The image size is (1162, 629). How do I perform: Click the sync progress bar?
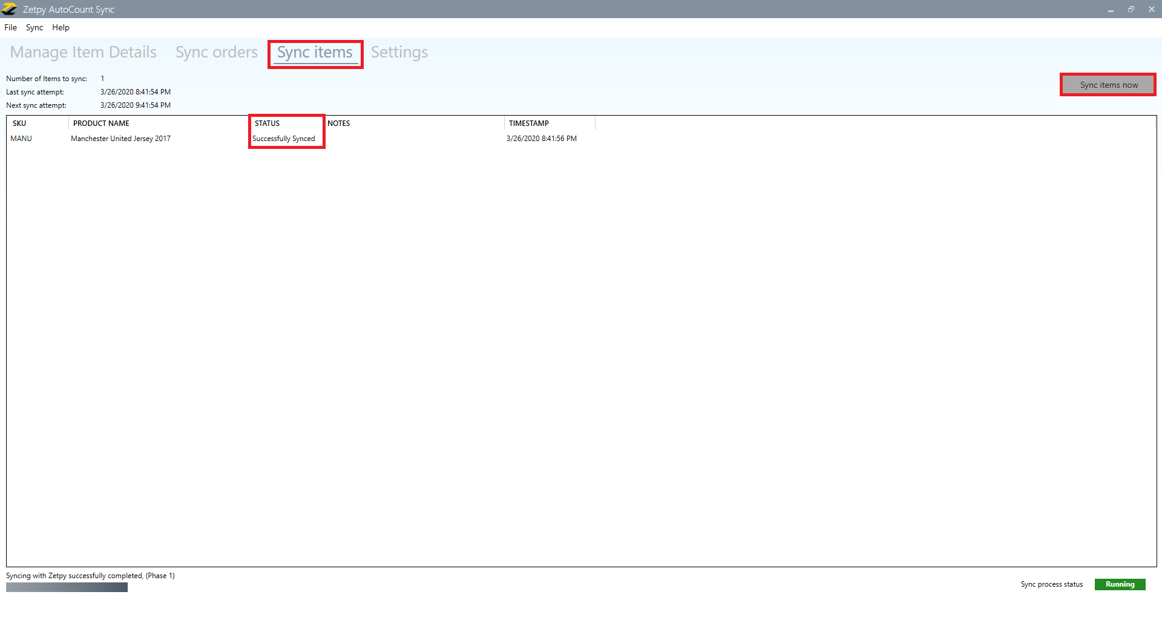67,587
